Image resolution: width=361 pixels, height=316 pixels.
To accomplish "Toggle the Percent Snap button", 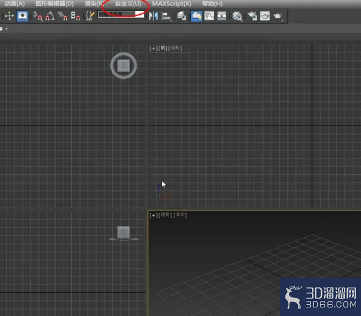I will pyautogui.click(x=63, y=16).
